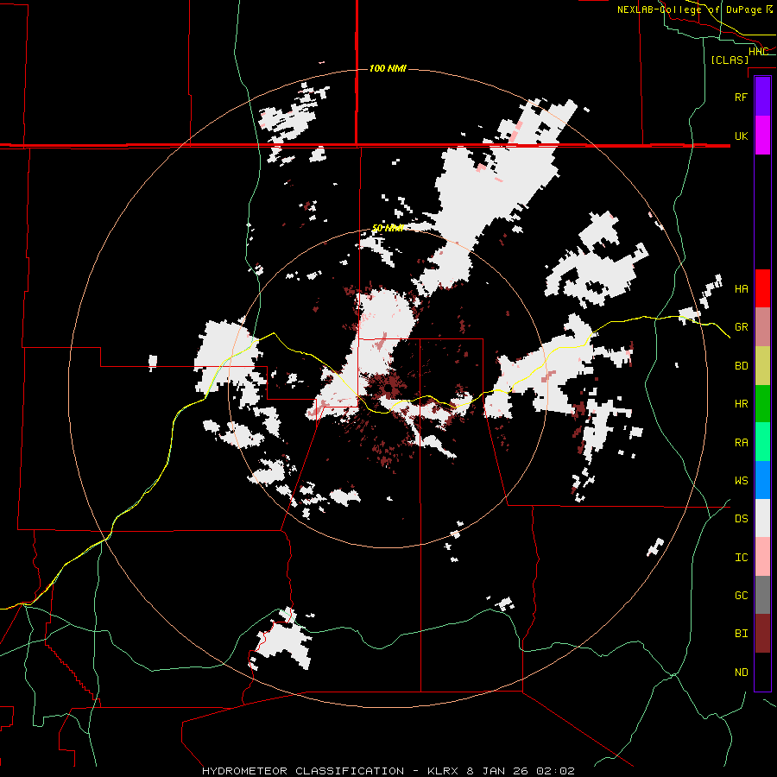Click the NEXLAB-College of DuPage text
Screen dimensions: 777x777
[689, 9]
